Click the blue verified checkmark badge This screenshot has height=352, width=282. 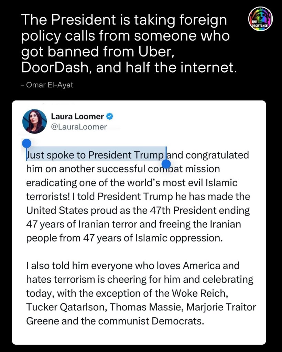pyautogui.click(x=110, y=117)
